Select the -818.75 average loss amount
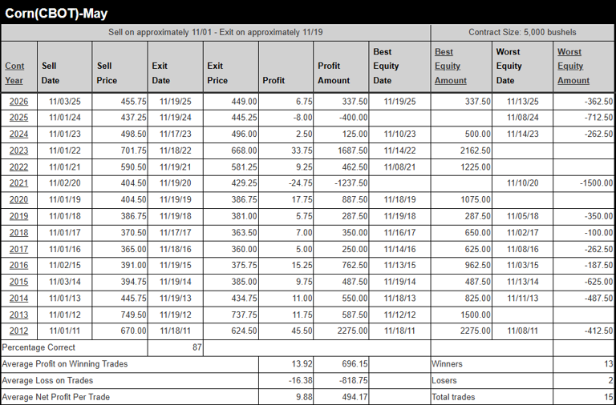 click(x=353, y=380)
